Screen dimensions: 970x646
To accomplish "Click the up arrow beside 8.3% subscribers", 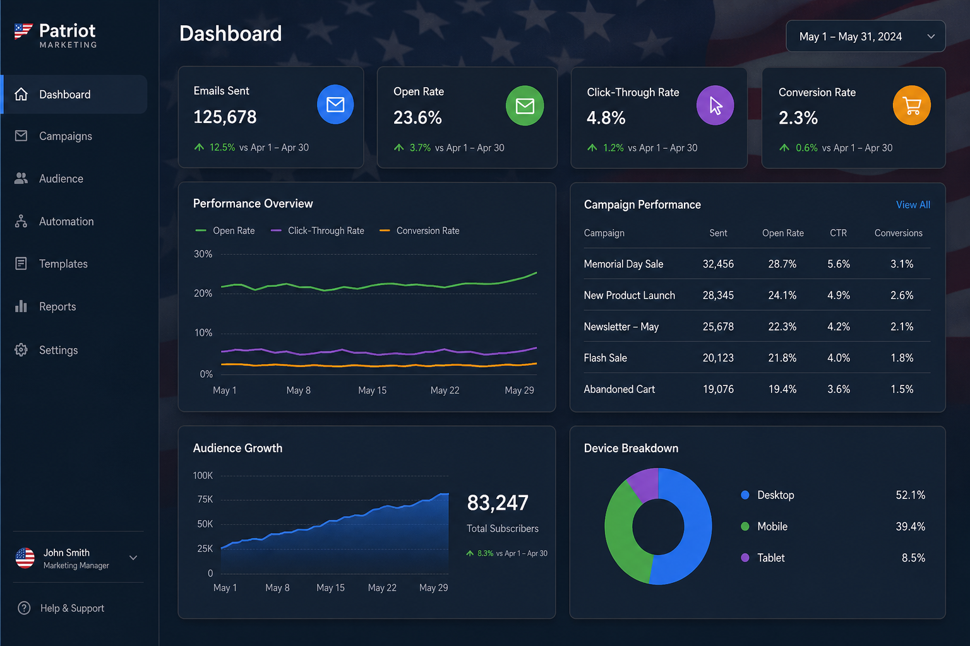I will tap(470, 553).
